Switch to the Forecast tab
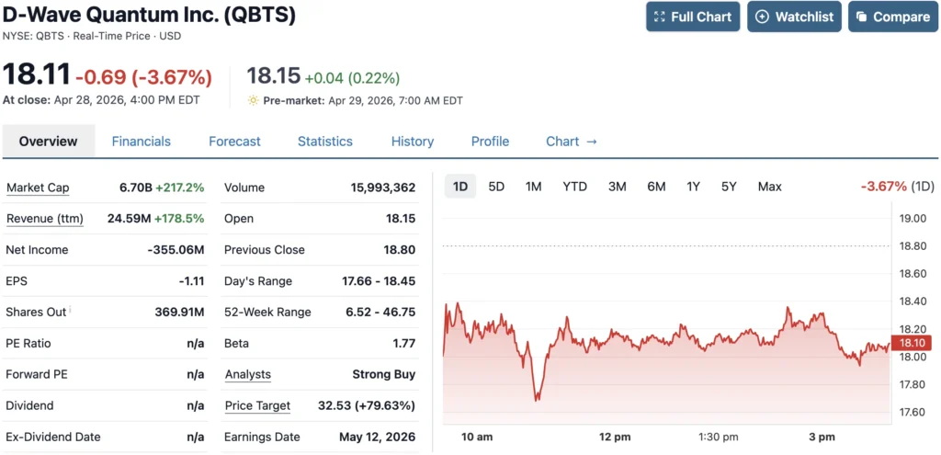The height and width of the screenshot is (455, 941). tap(234, 142)
